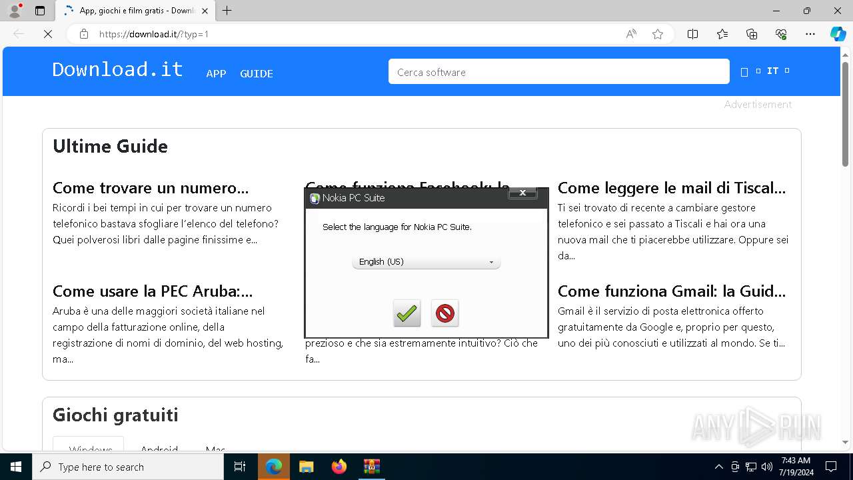Switch to Microsoft Edge taskbar icon
853x480 pixels.
pyautogui.click(x=274, y=467)
